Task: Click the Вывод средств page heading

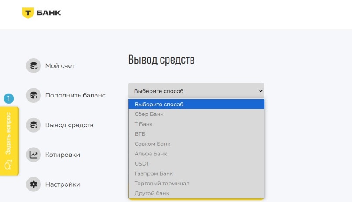Action: (161, 60)
